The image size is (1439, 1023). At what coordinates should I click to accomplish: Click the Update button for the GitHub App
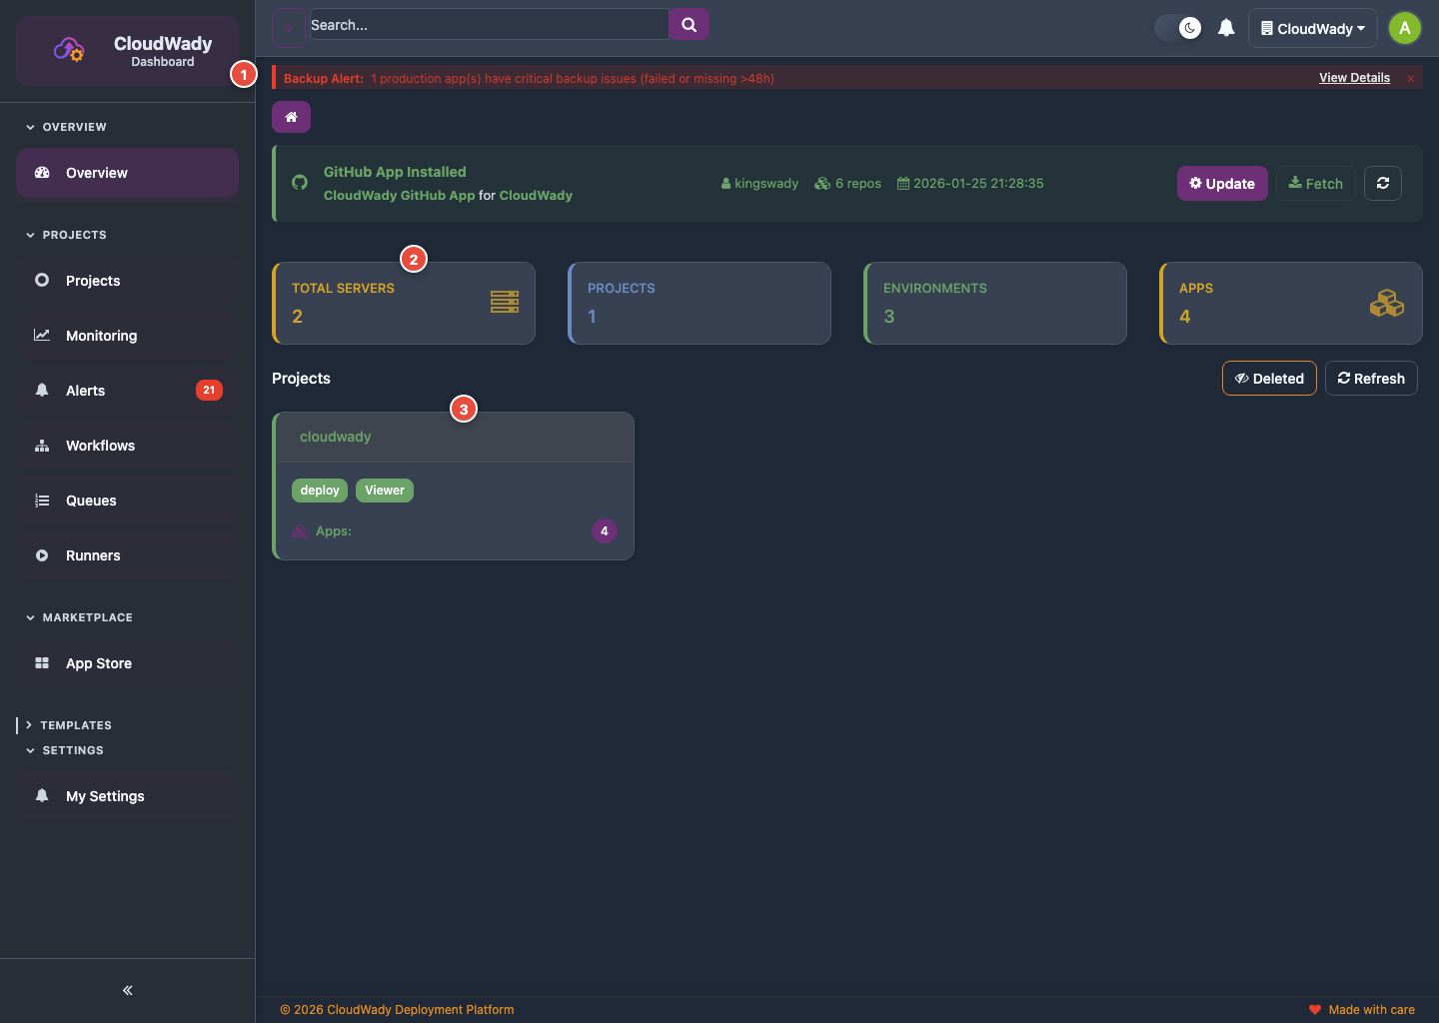tap(1222, 183)
